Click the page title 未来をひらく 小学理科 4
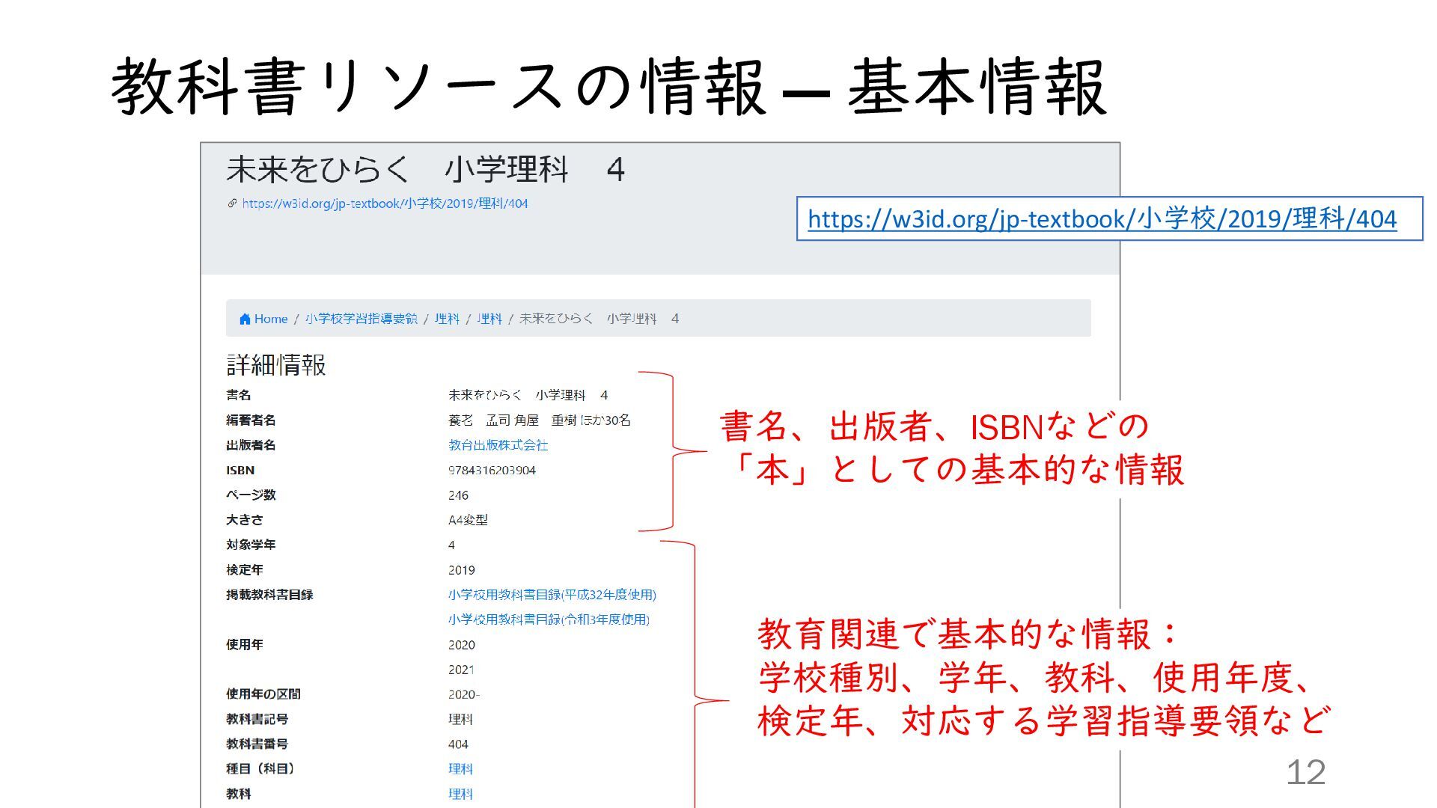Viewport: 1437px width, 808px height. 425,170
